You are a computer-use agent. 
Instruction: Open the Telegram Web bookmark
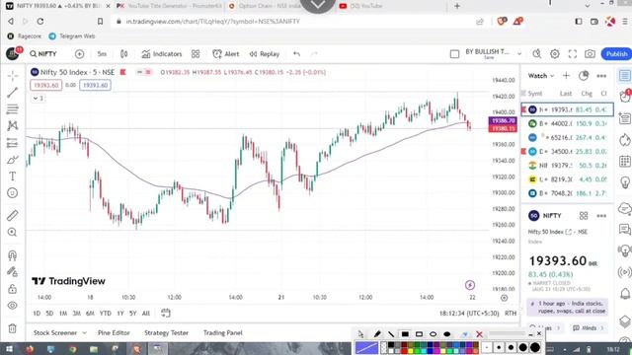(72, 36)
